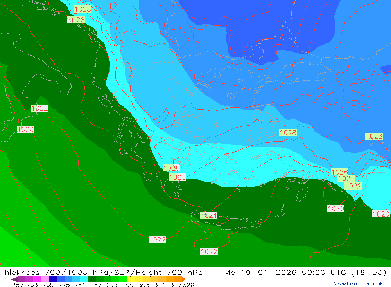Pick the dark purple legend swatch above 257
The height and width of the screenshot is (287, 391).
click(x=21, y=279)
